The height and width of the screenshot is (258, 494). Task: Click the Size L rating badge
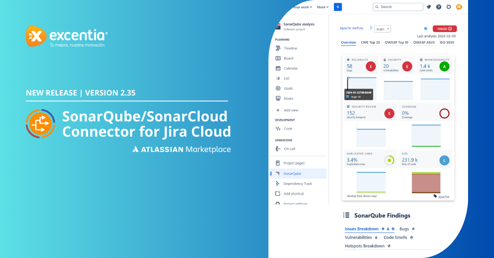[x=444, y=160]
